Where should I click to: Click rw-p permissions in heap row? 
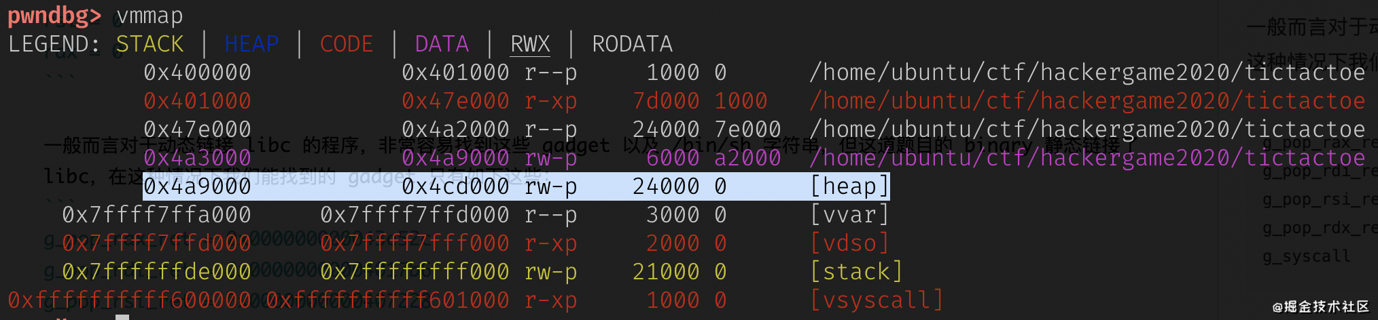pyautogui.click(x=550, y=186)
